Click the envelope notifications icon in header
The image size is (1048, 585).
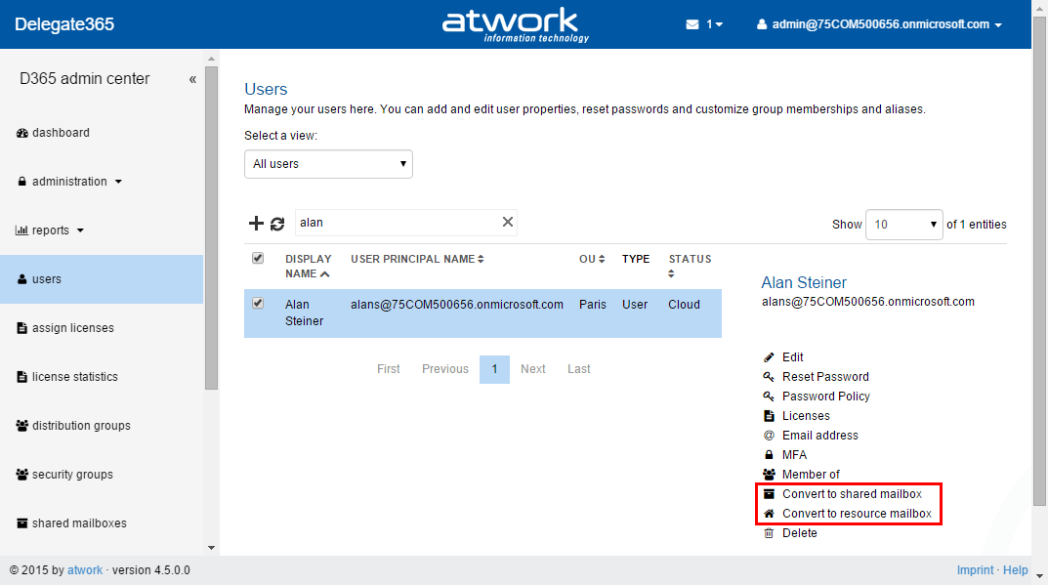pyautogui.click(x=692, y=24)
